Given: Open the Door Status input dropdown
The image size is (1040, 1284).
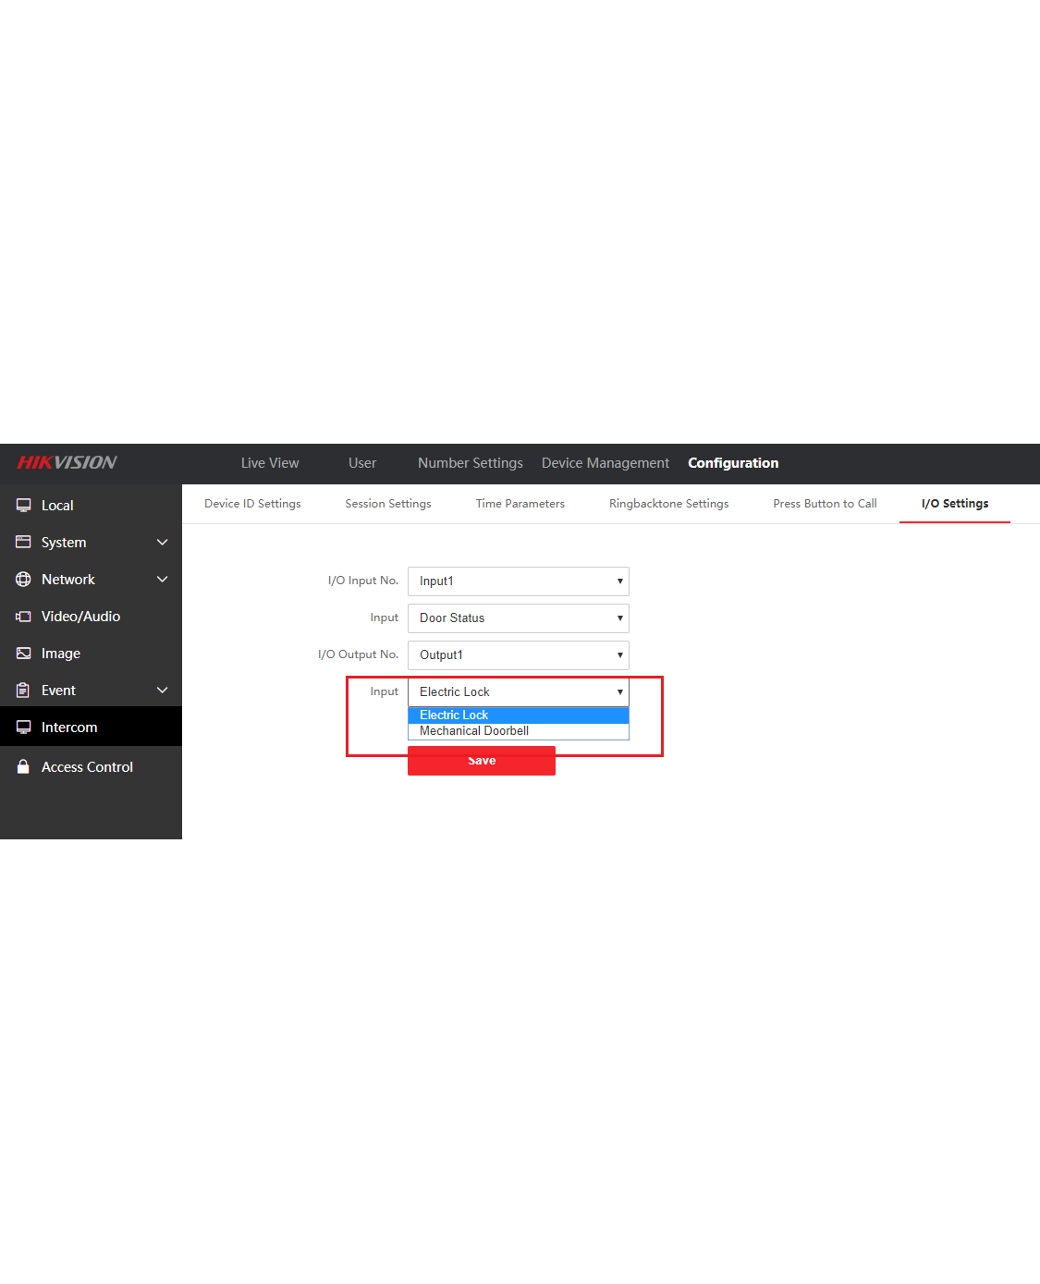Looking at the screenshot, I should pyautogui.click(x=518, y=618).
